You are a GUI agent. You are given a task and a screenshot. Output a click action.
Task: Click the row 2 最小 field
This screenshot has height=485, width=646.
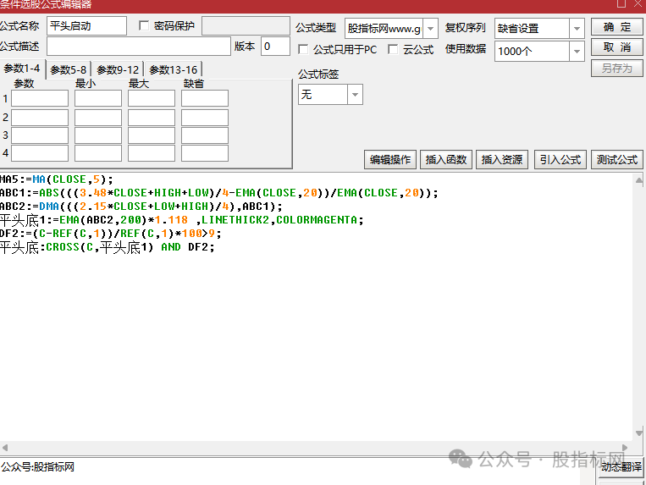pos(98,118)
